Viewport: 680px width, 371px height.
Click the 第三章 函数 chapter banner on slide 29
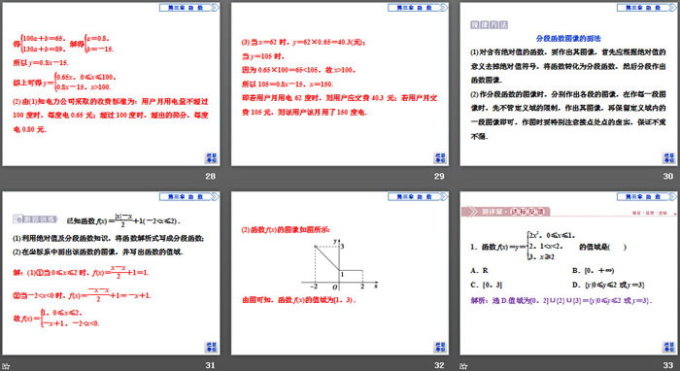[x=418, y=8]
